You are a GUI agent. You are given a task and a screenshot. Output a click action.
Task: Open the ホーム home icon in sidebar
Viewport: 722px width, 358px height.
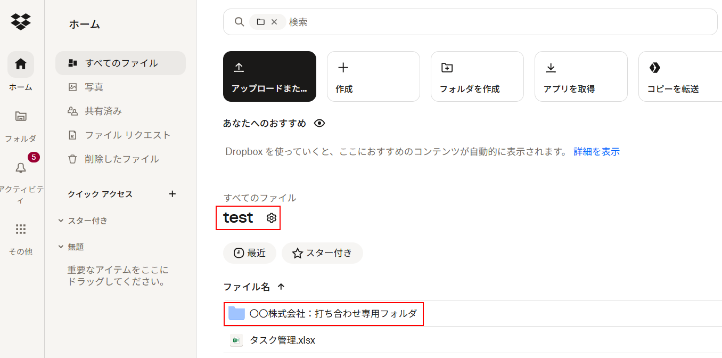click(x=21, y=64)
